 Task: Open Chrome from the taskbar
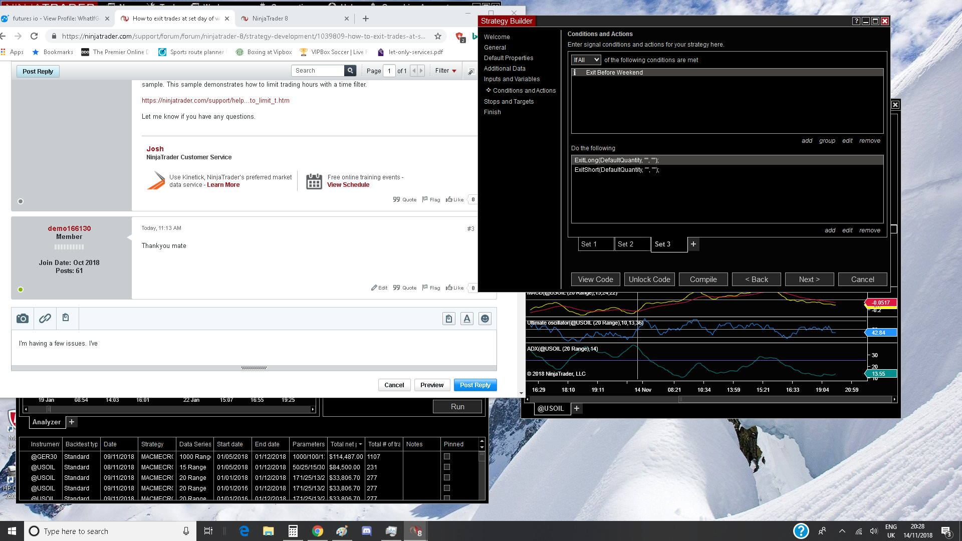pyautogui.click(x=317, y=531)
